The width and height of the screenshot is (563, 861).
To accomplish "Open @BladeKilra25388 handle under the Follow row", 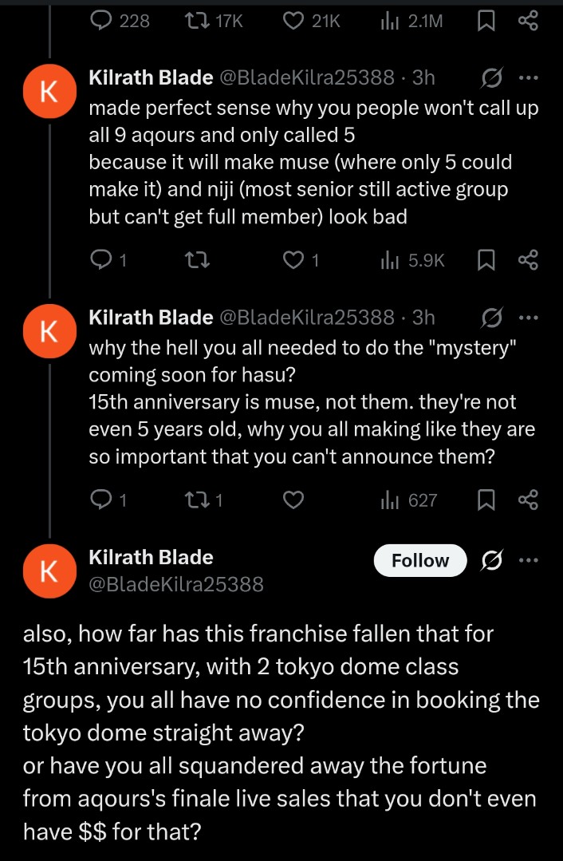I will (x=175, y=584).
